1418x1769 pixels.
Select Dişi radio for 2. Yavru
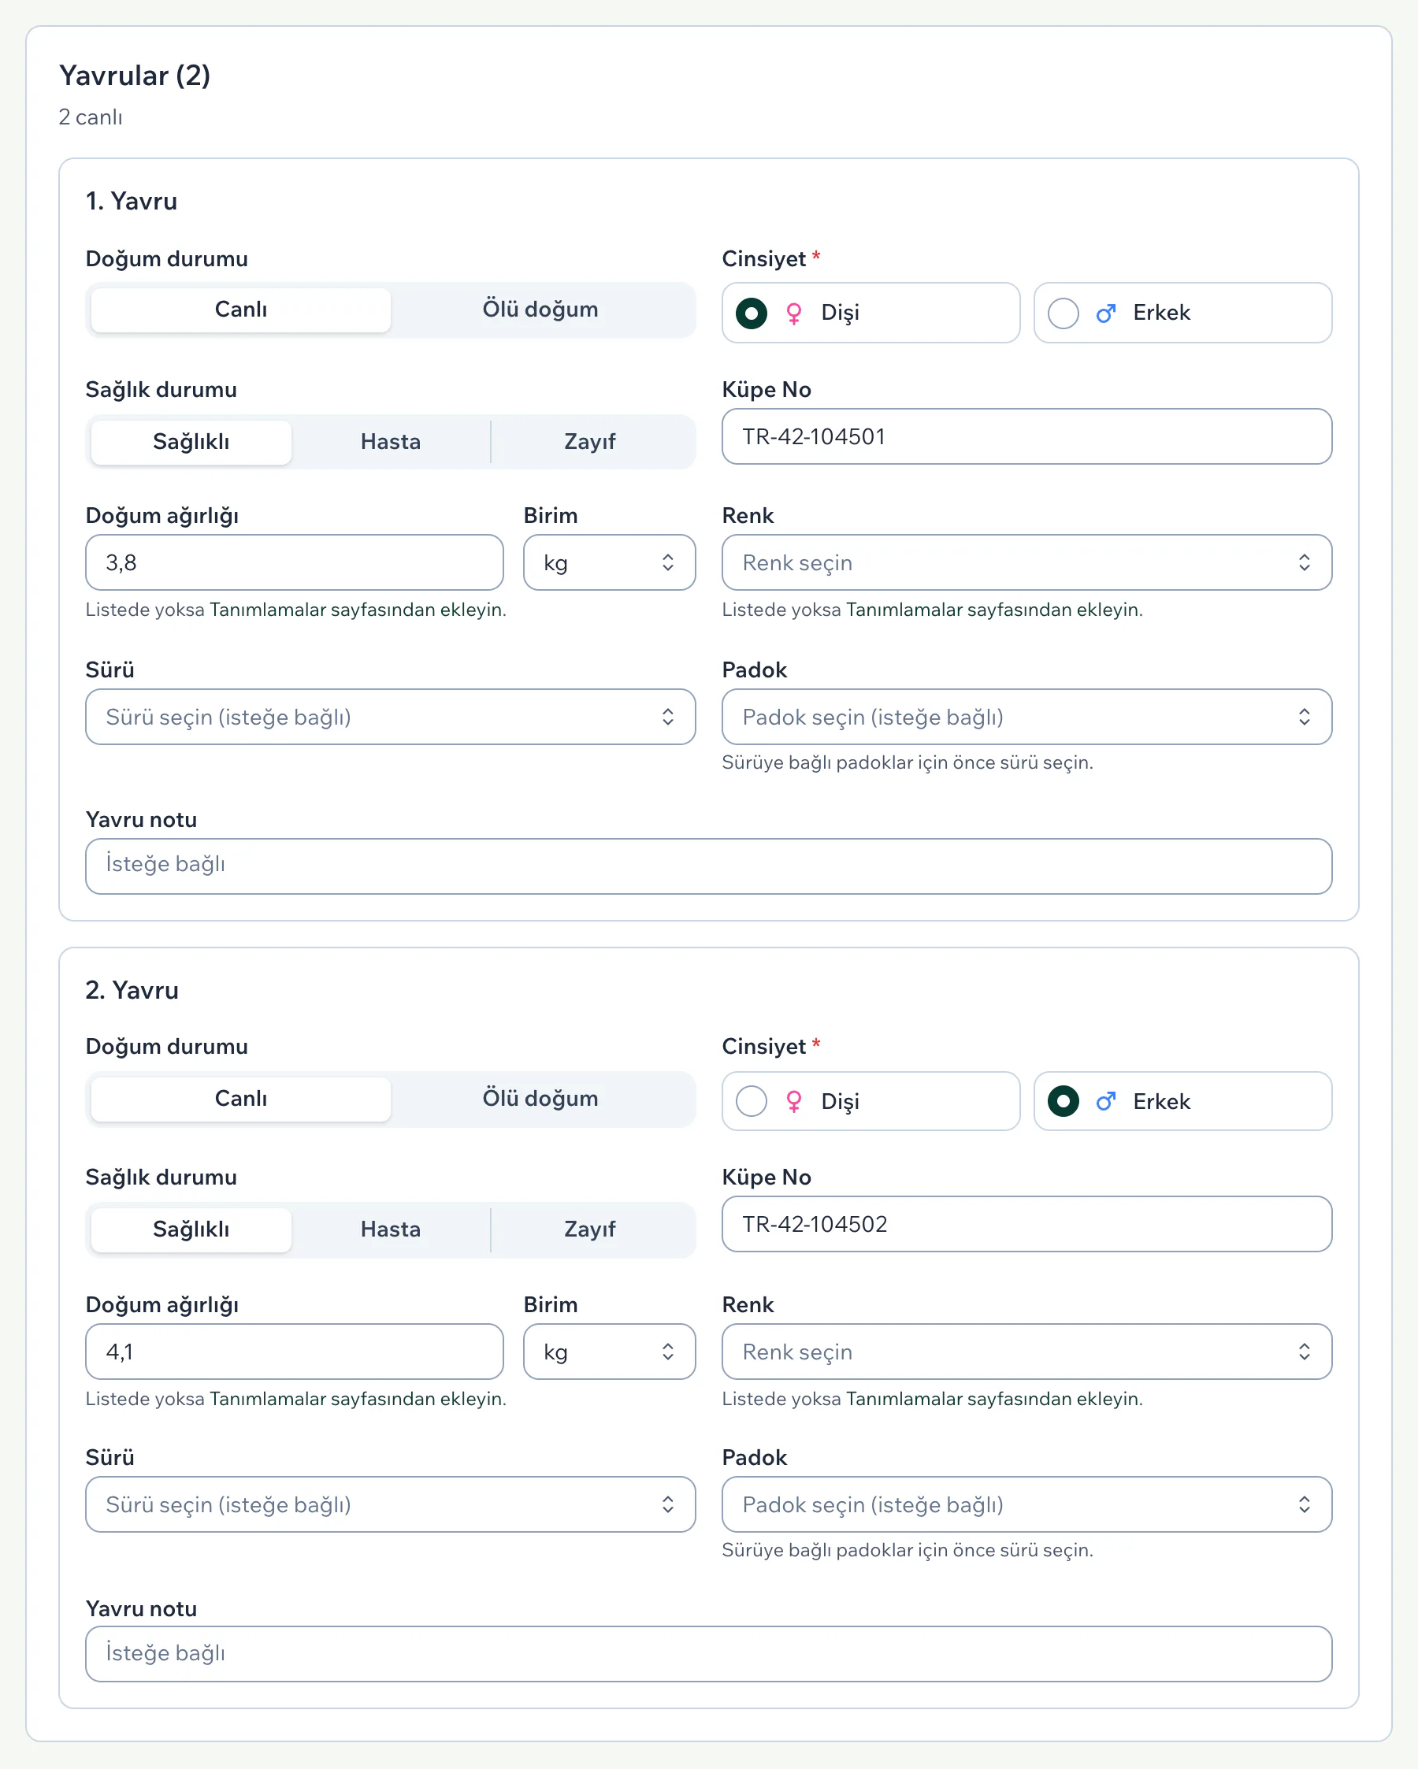point(751,1101)
